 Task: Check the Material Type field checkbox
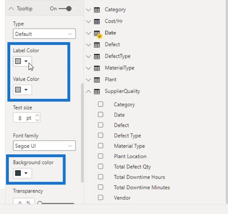[x=101, y=146]
